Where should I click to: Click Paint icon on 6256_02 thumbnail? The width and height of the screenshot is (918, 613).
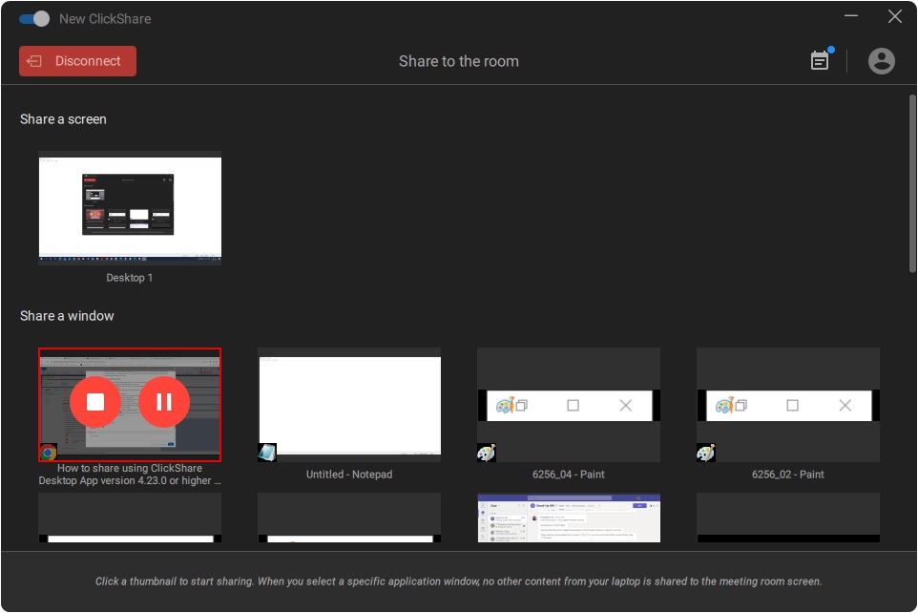point(706,453)
